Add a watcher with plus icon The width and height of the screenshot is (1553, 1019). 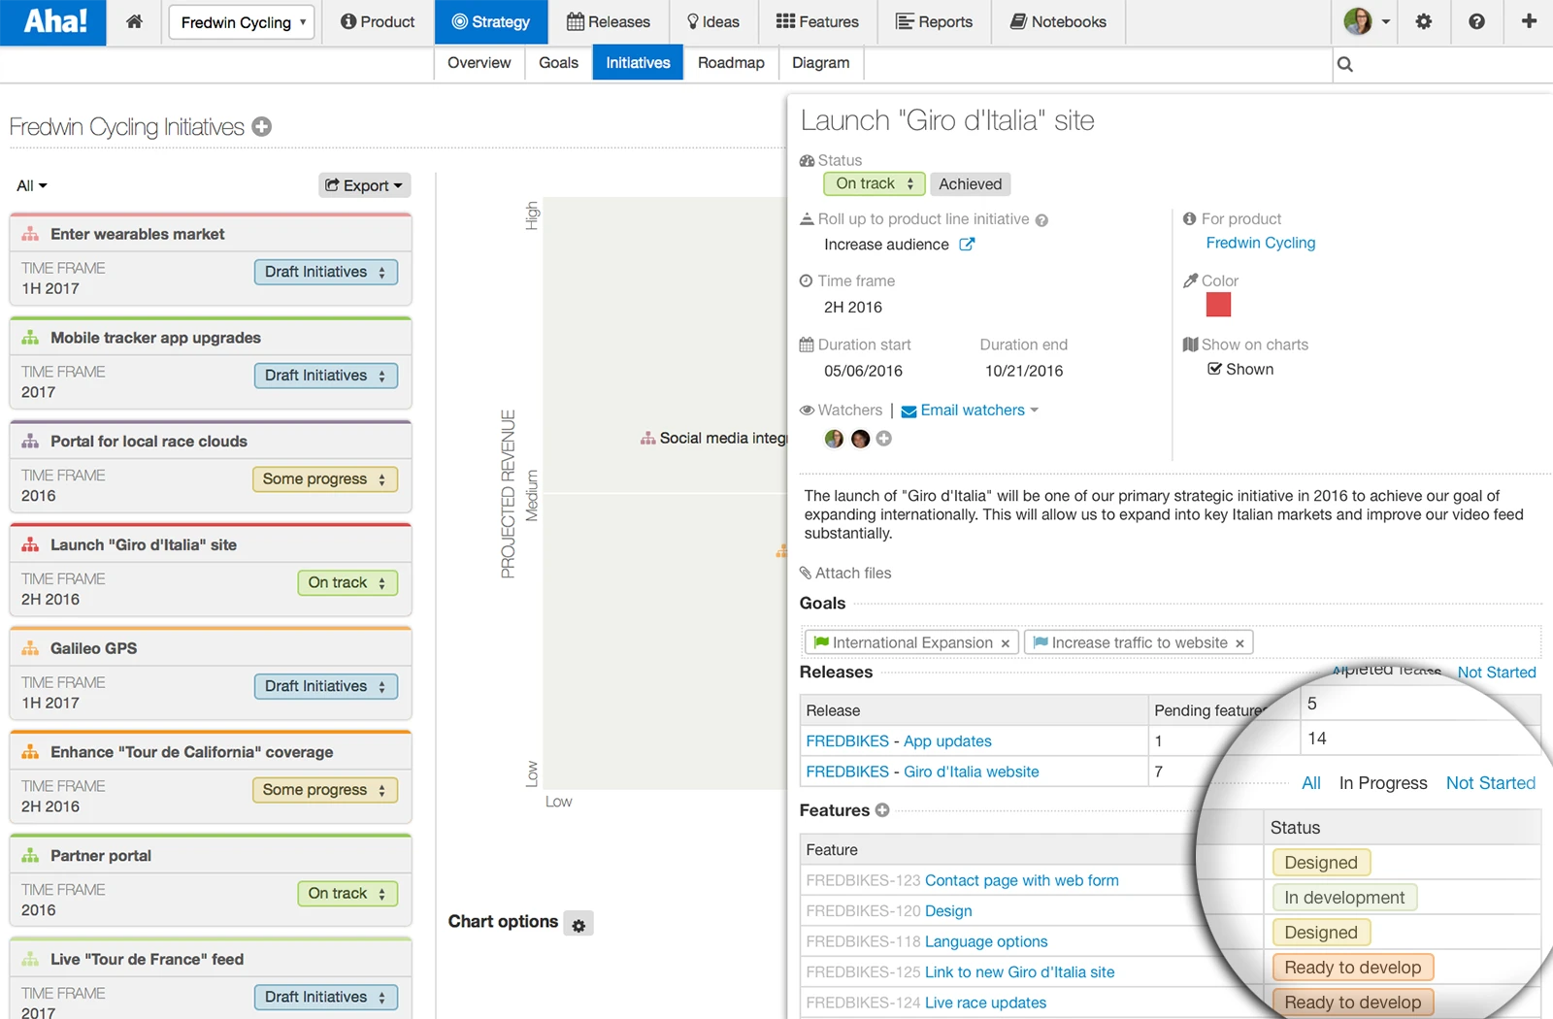point(884,439)
